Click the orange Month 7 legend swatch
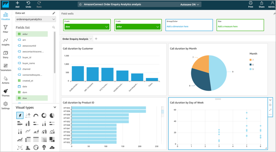 click(250, 60)
